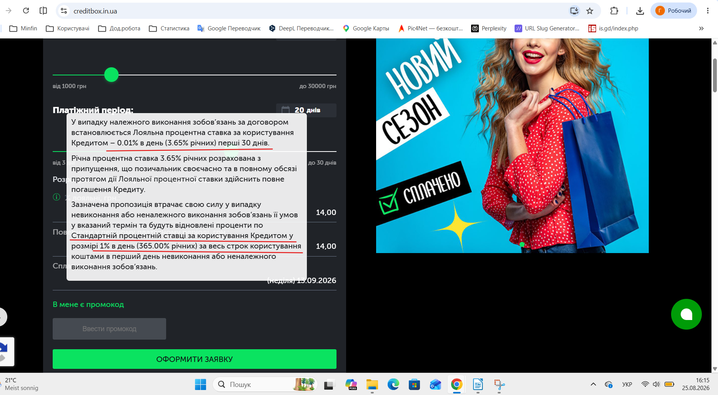The width and height of the screenshot is (718, 395).
Task: Expand the hidden bookmarks overflow chevron
Action: click(701, 28)
